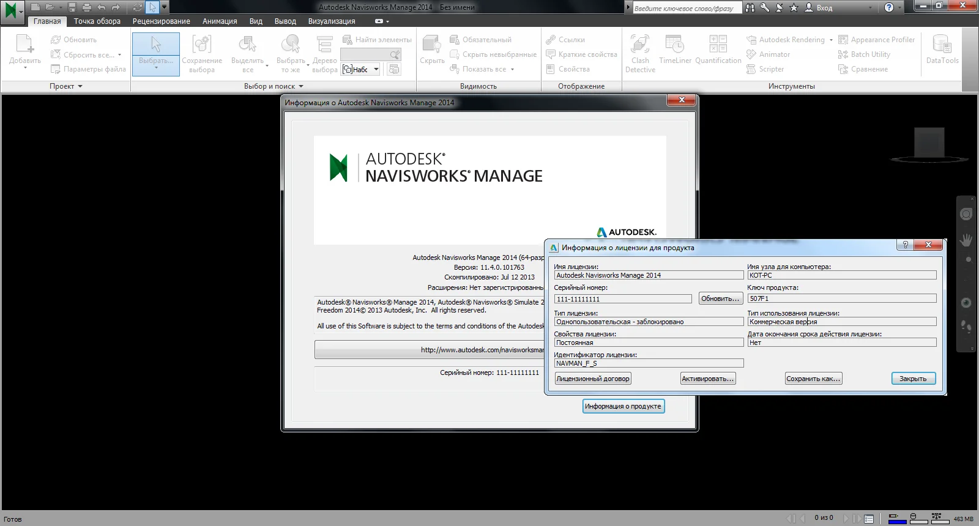The height and width of the screenshot is (526, 979).
Task: Toggle the Select tool in ribbon
Action: pyautogui.click(x=155, y=53)
